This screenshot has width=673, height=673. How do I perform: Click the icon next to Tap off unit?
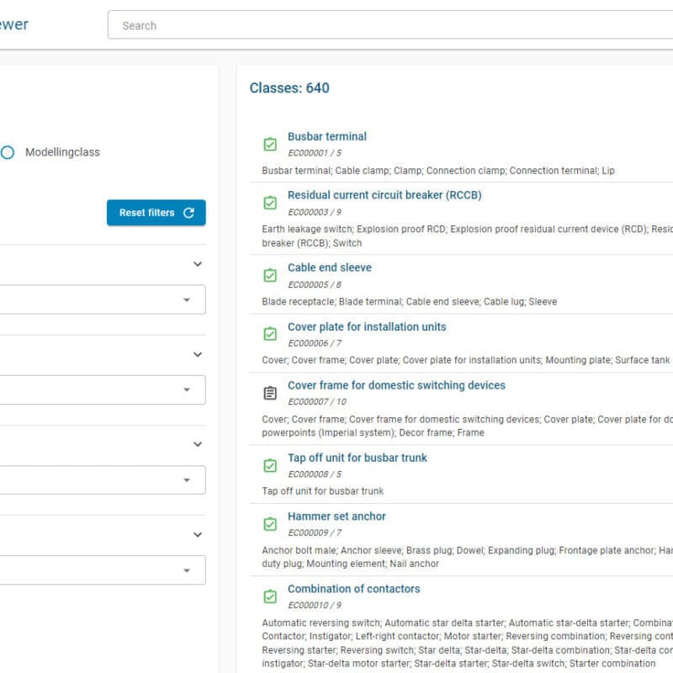[x=269, y=466]
